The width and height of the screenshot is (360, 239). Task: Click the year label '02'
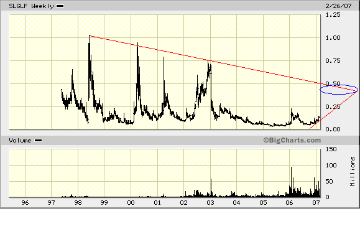183,203
